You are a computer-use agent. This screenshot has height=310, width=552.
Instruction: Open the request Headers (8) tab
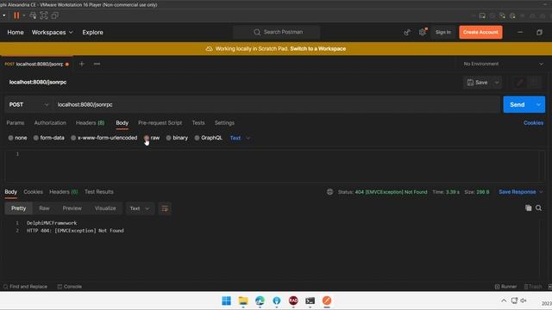[x=90, y=122]
